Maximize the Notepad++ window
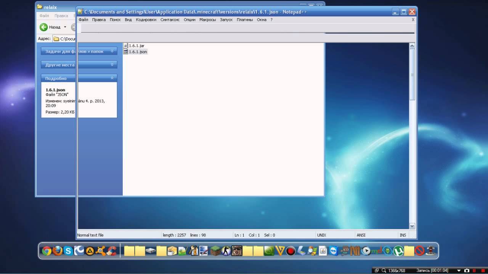This screenshot has height=274, width=488. point(404,12)
